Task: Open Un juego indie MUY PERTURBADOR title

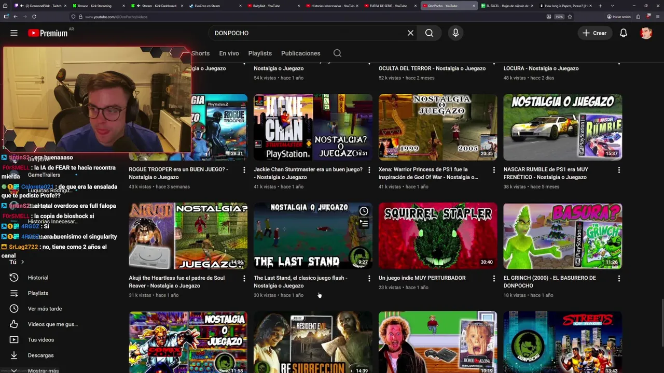Action: tap(422, 278)
